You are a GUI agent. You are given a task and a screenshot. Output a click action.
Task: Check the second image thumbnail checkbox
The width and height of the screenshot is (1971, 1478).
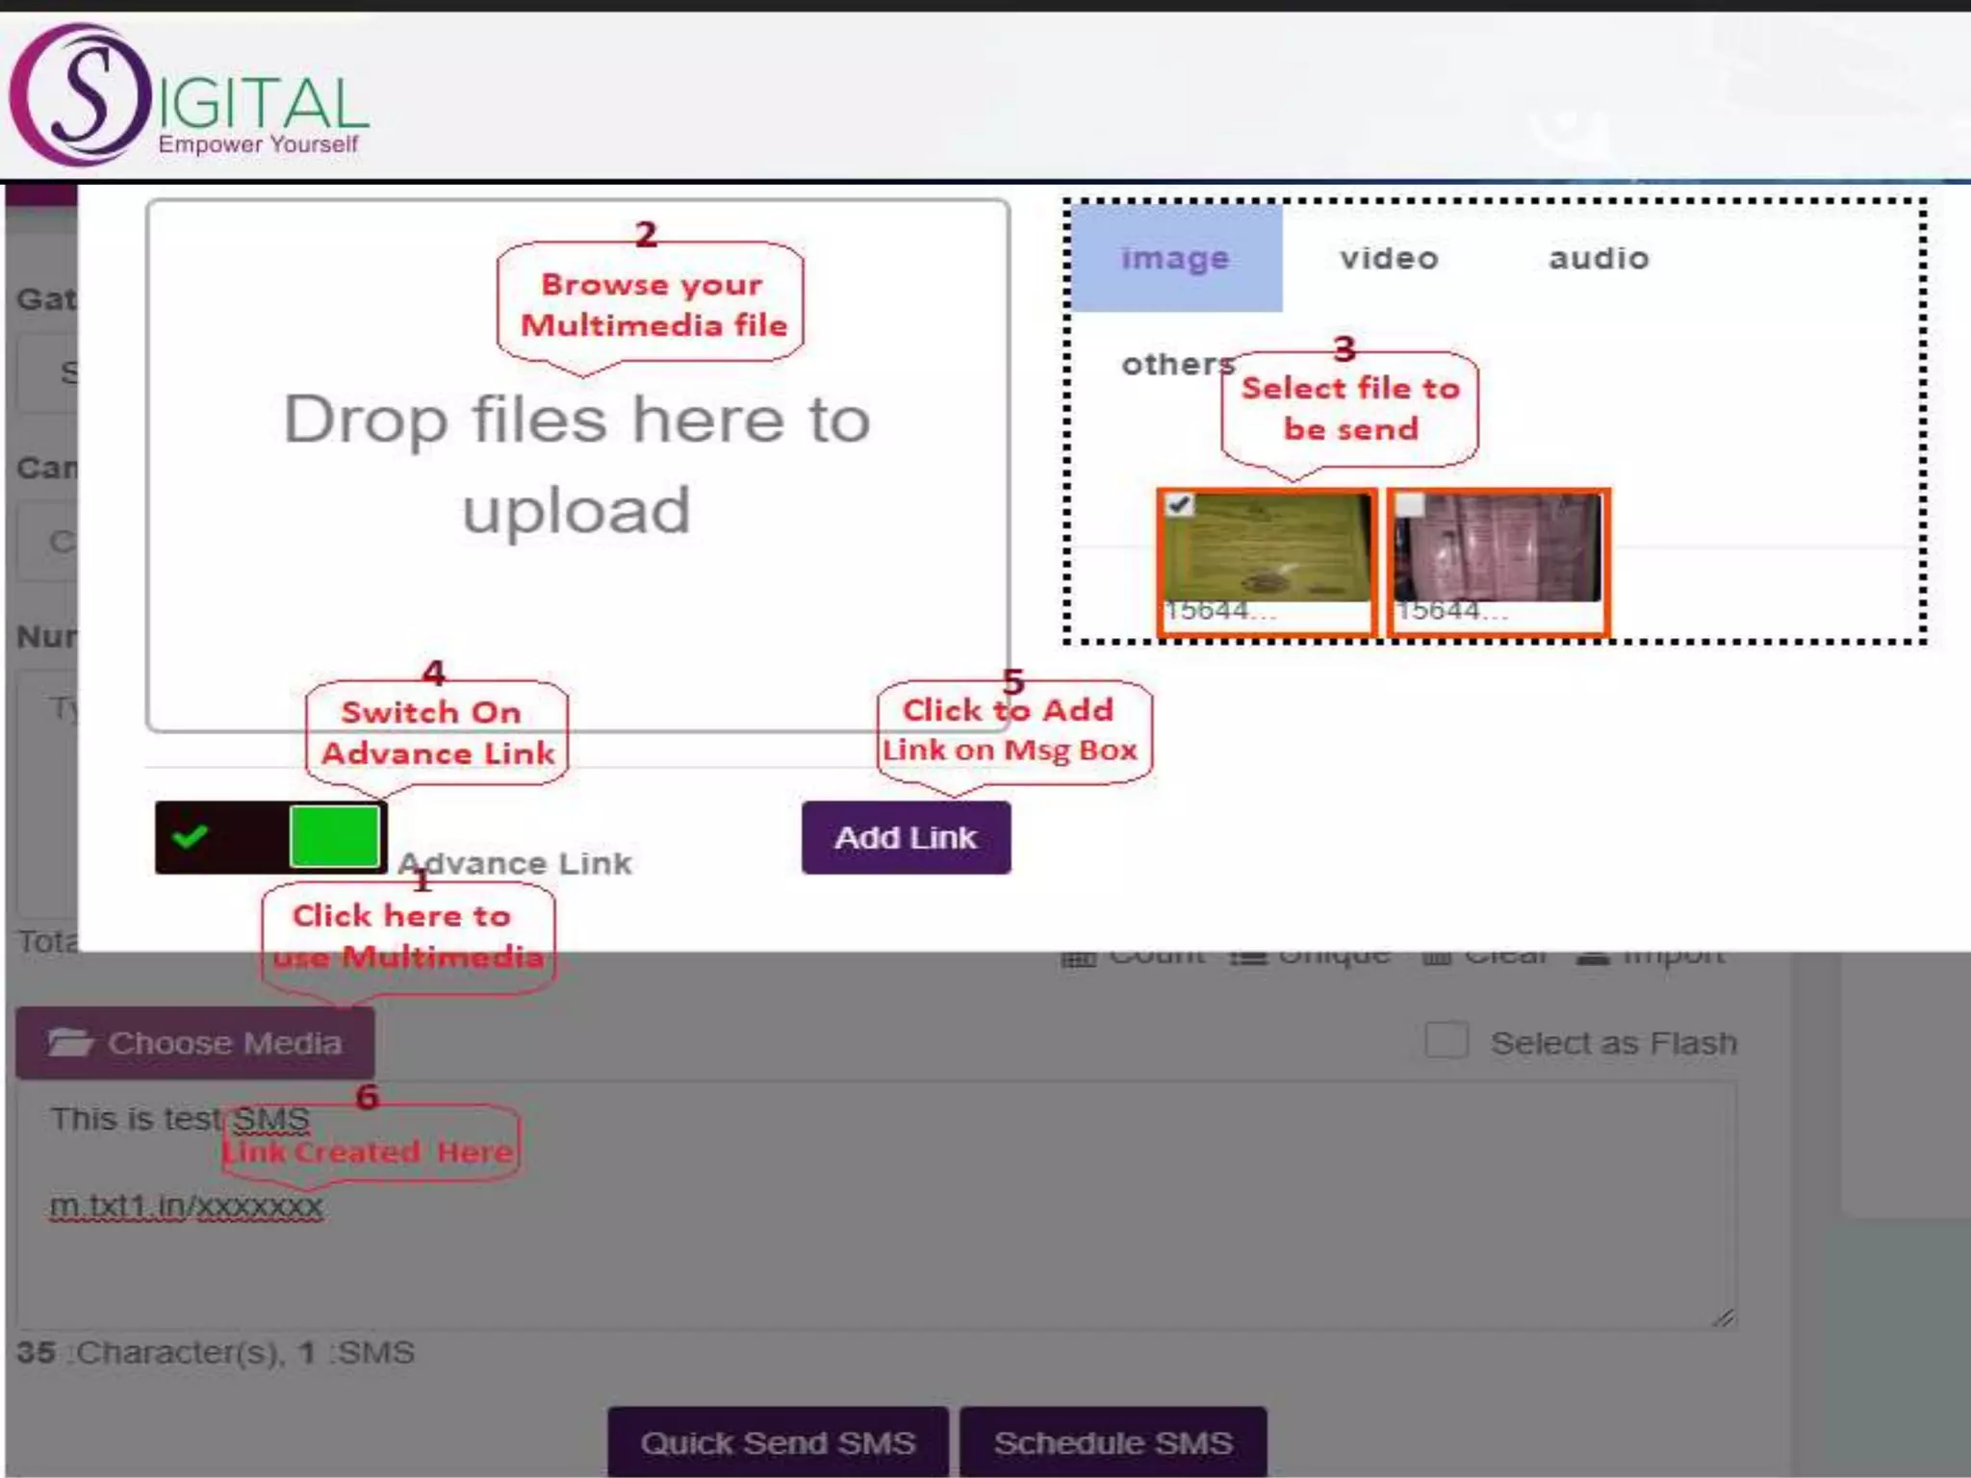click(x=1410, y=505)
